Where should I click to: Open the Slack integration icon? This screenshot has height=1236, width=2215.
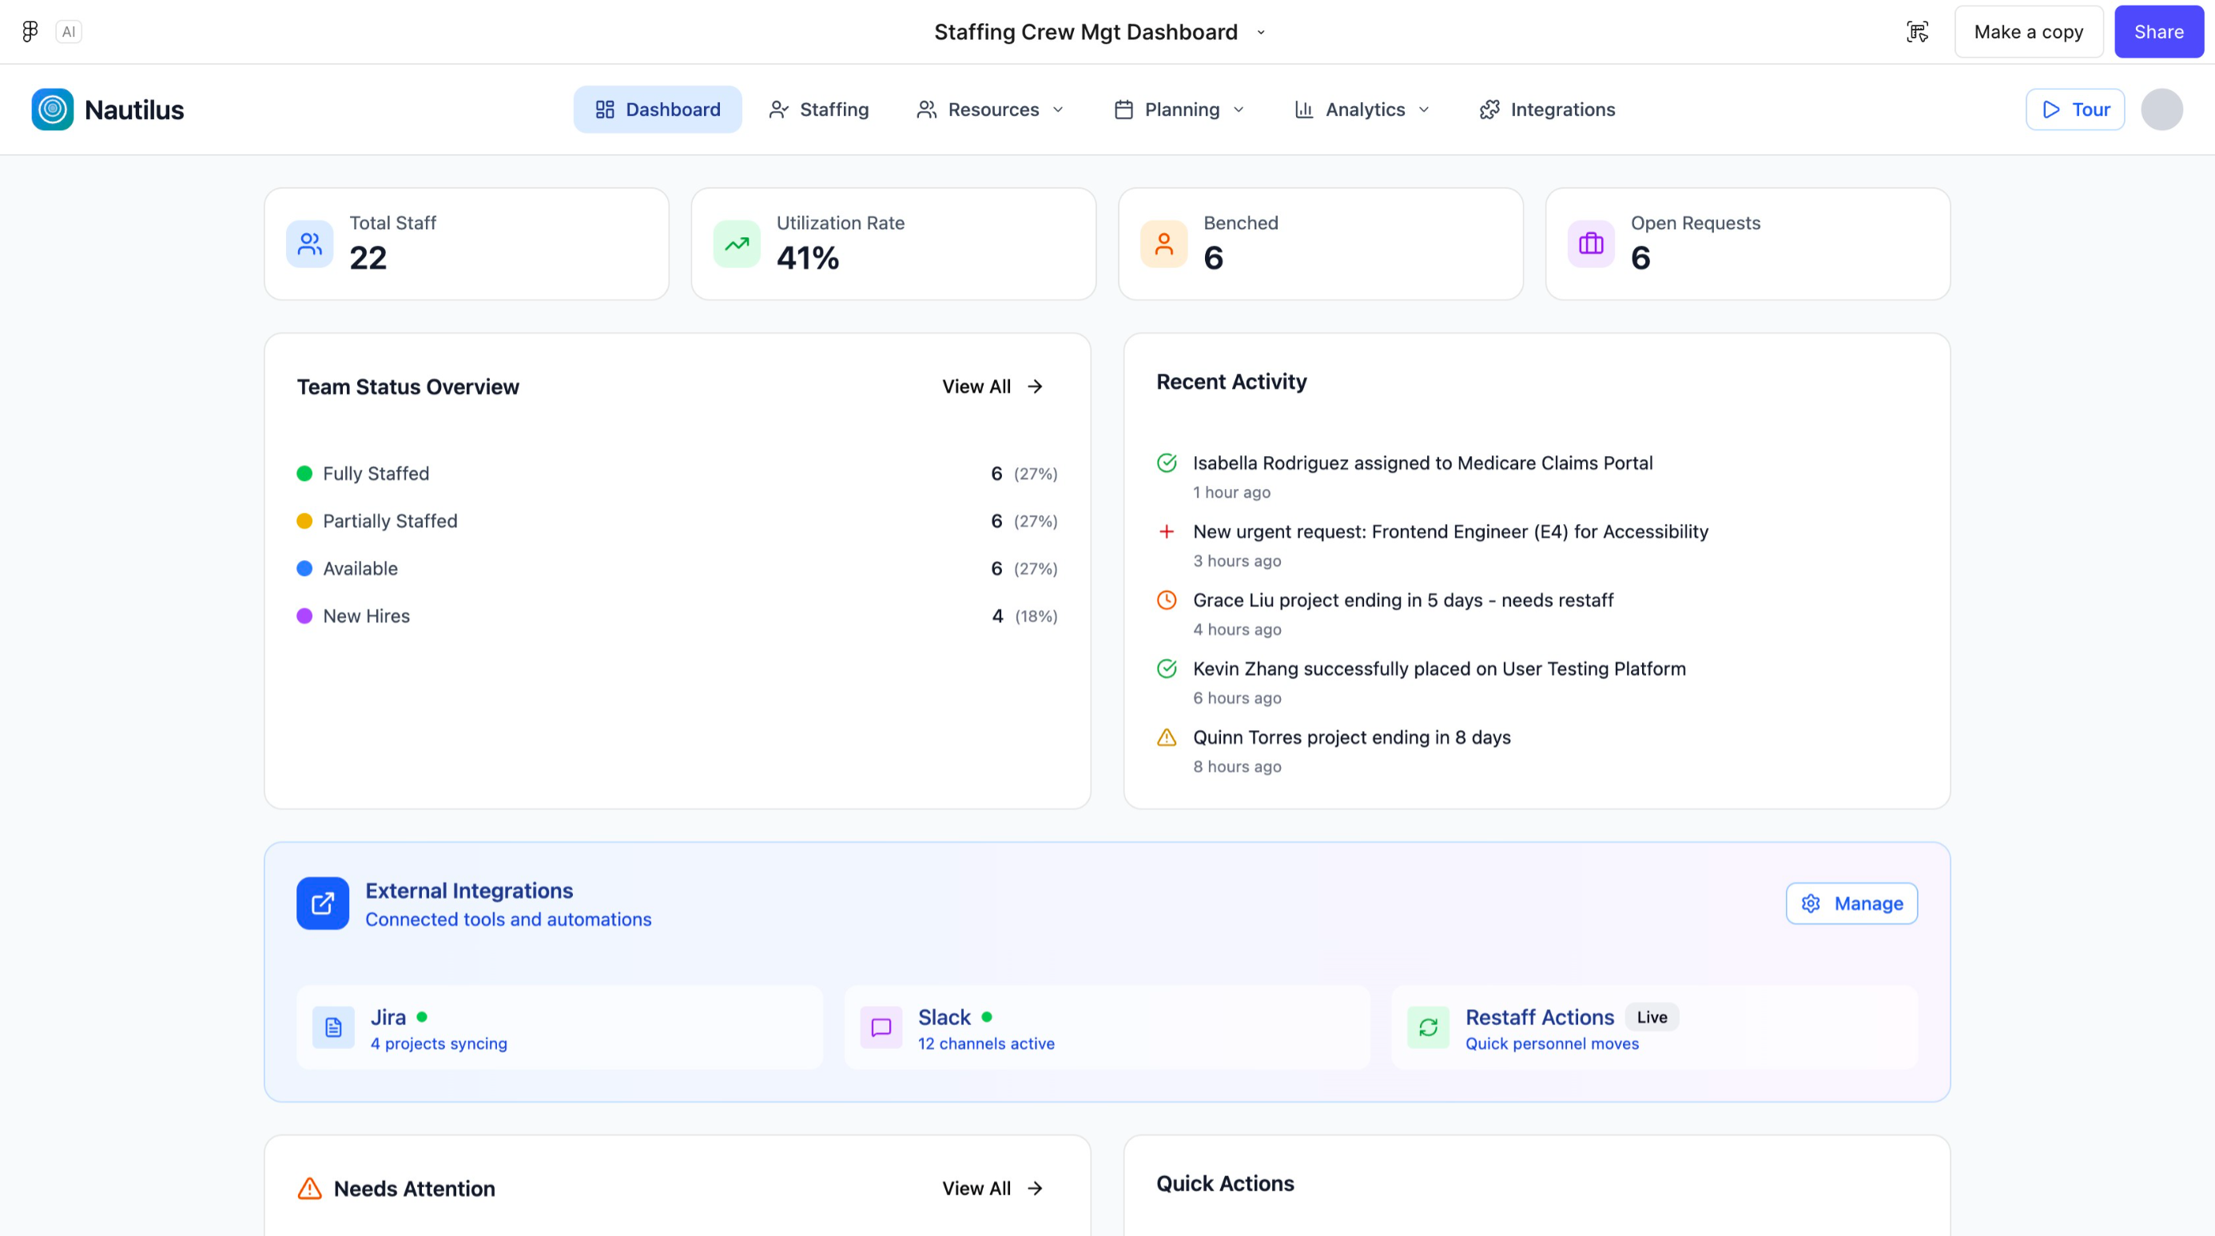click(x=880, y=1028)
